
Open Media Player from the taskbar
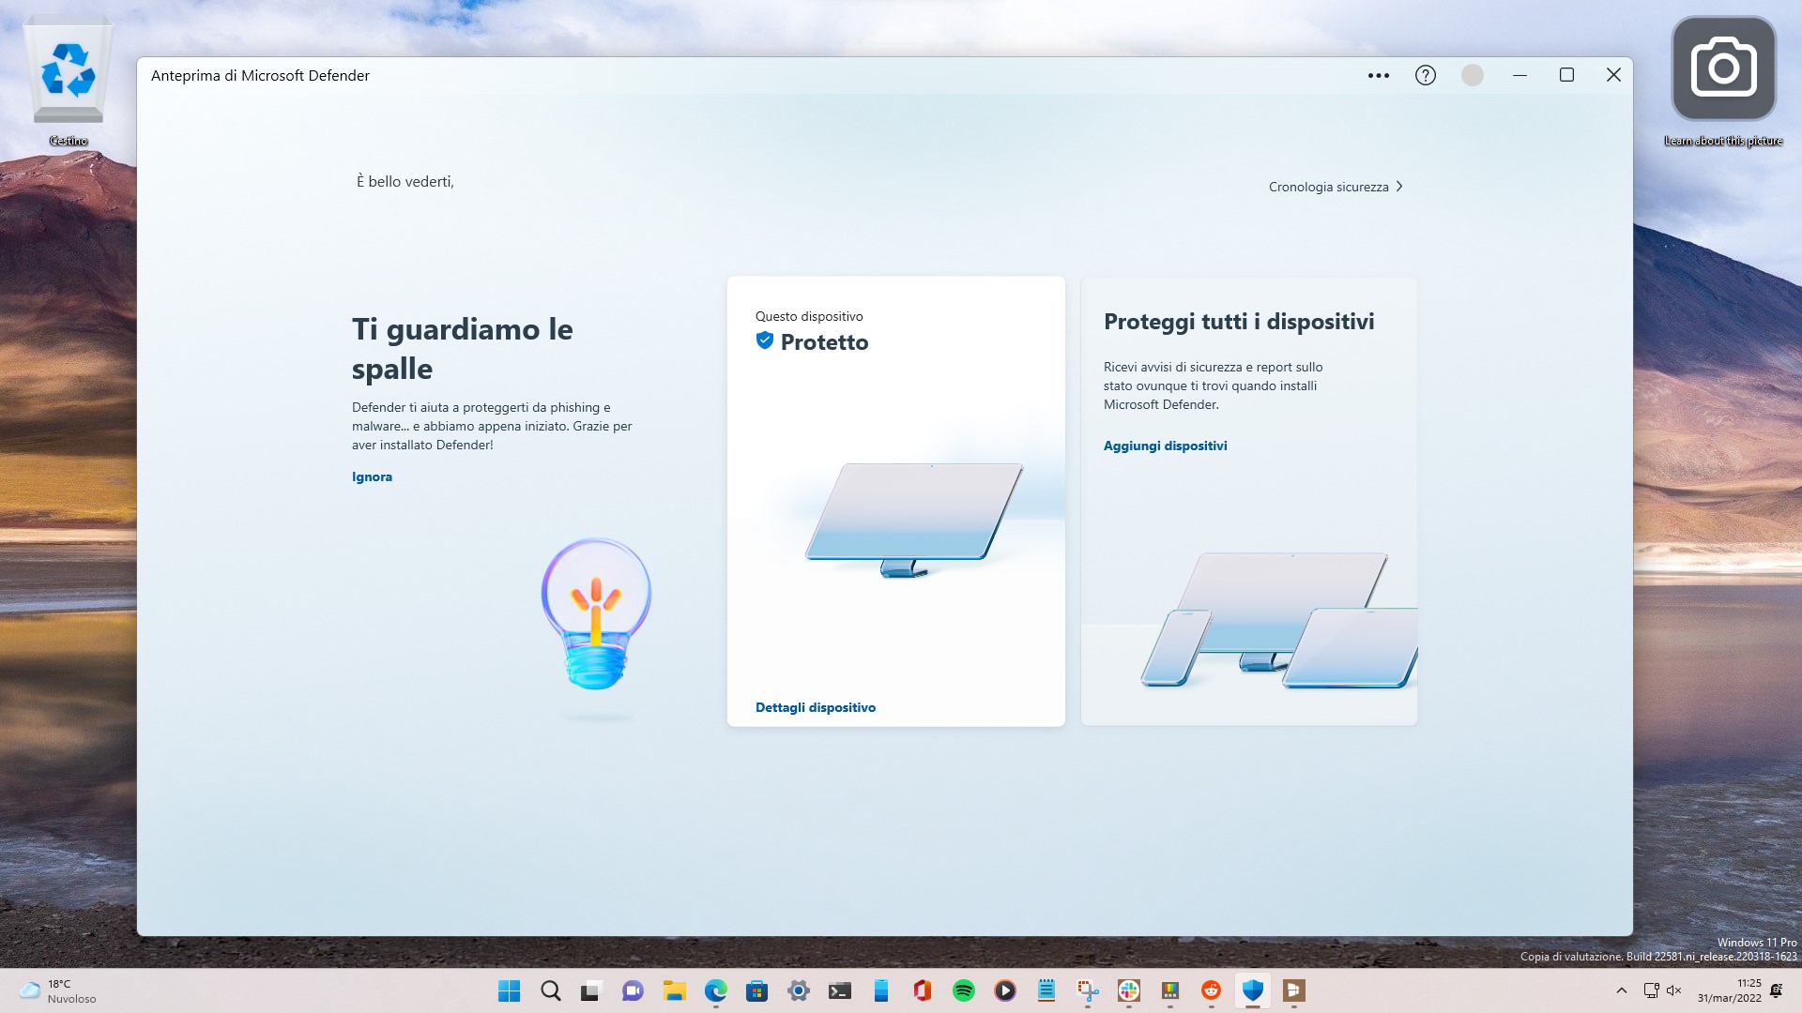pos(1004,990)
